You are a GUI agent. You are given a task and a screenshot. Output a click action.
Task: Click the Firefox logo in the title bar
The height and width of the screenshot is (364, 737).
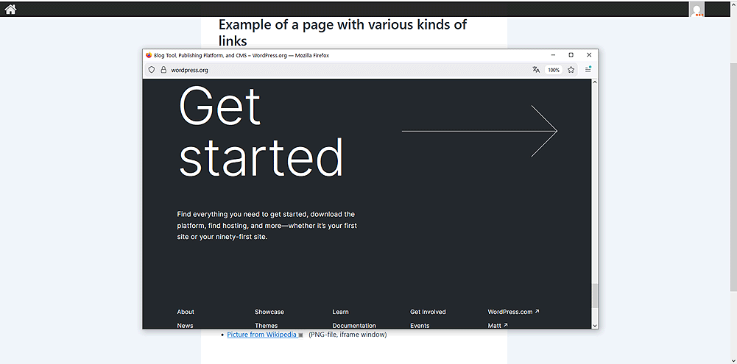tap(149, 55)
